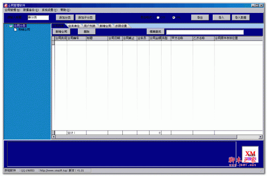The width and height of the screenshot is (267, 176).
Task: Click the horizontal scrollbar thumb
Action: coord(146,137)
